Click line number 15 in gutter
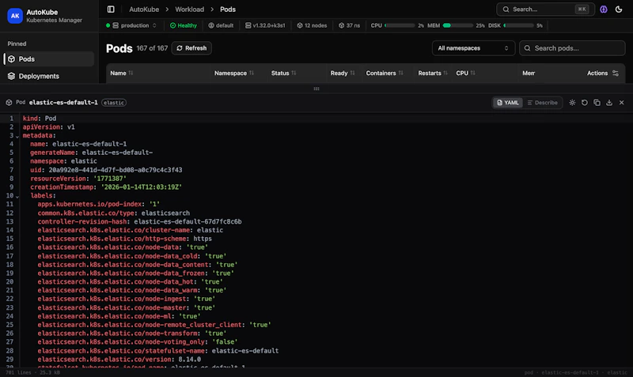The height and width of the screenshot is (377, 633). coord(9,239)
